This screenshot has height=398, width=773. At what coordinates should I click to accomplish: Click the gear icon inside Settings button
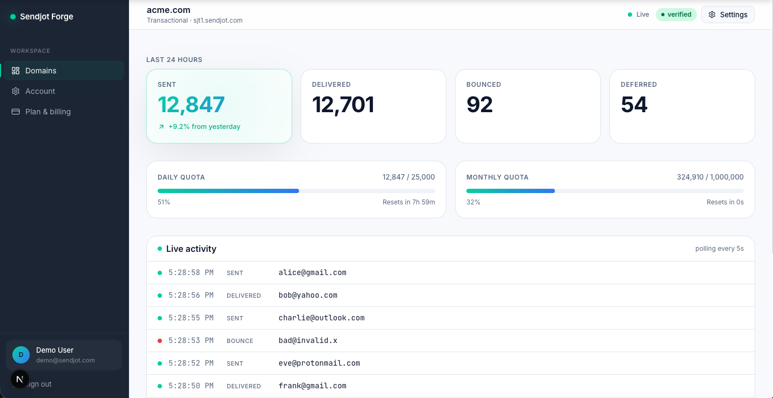tap(712, 15)
